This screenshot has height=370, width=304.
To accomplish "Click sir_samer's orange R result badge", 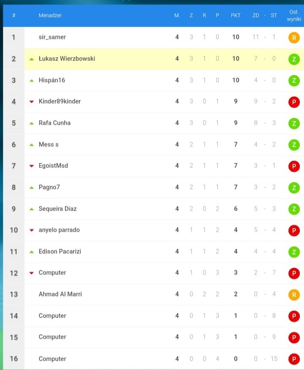I will pyautogui.click(x=294, y=38).
